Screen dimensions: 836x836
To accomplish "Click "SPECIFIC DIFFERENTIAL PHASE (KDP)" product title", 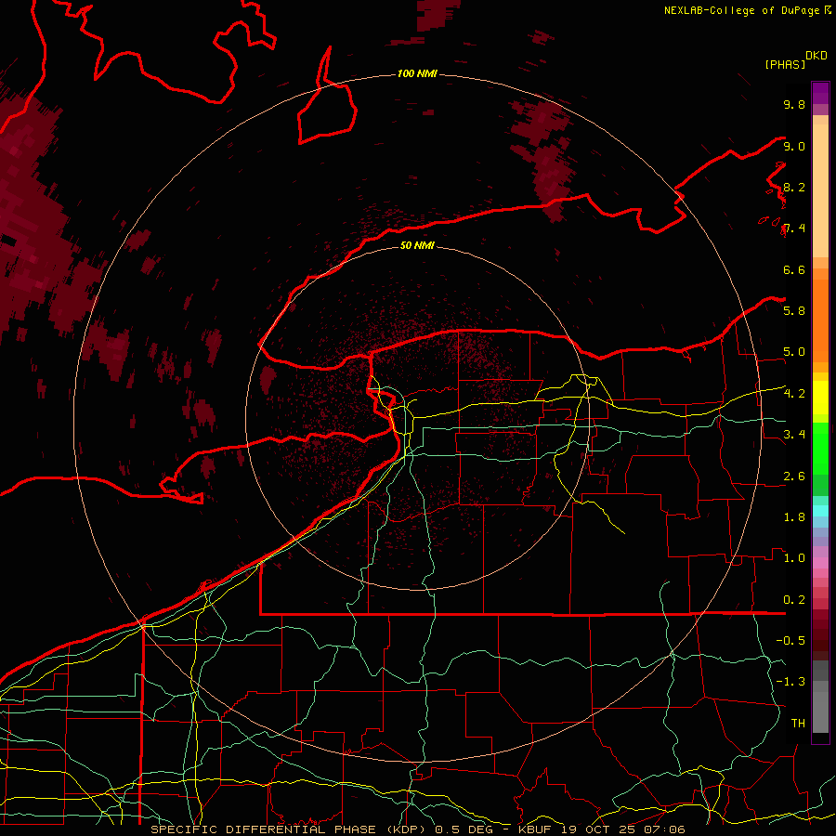I will pyautogui.click(x=290, y=829).
